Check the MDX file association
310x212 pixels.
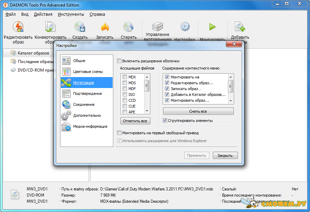coord(125,77)
